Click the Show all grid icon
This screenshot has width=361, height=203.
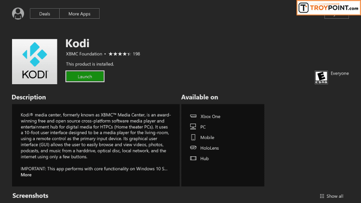322,196
